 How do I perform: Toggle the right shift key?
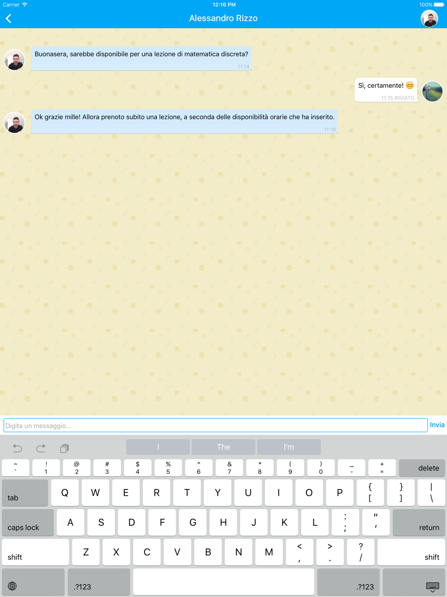click(x=411, y=552)
